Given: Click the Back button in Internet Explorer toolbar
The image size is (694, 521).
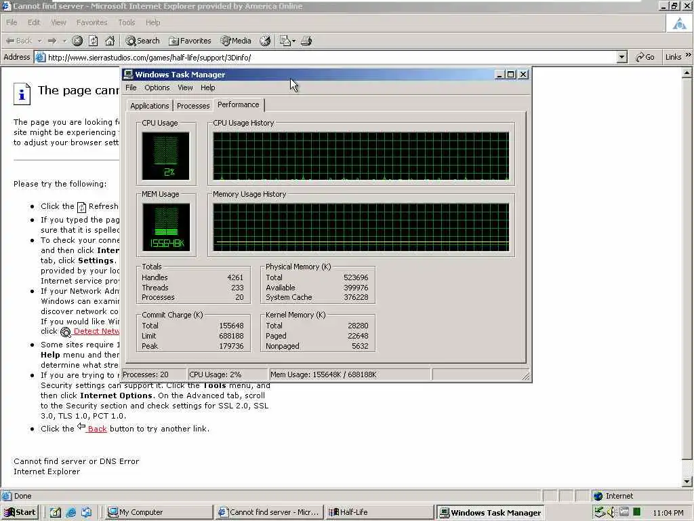Looking at the screenshot, I should [18, 41].
